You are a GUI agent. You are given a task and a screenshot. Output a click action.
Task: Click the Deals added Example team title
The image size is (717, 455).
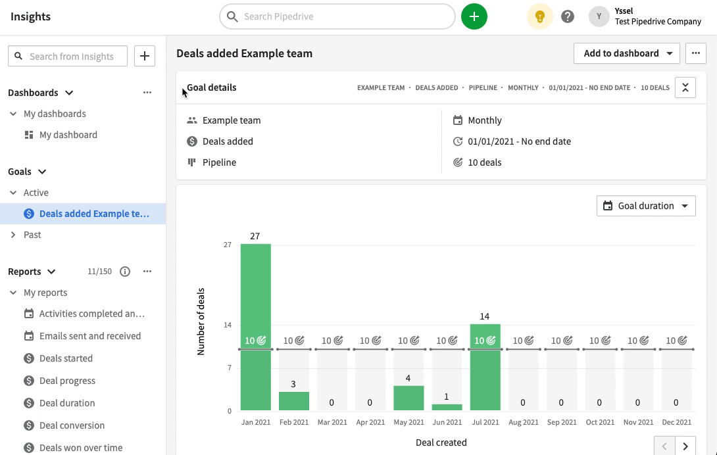click(244, 53)
